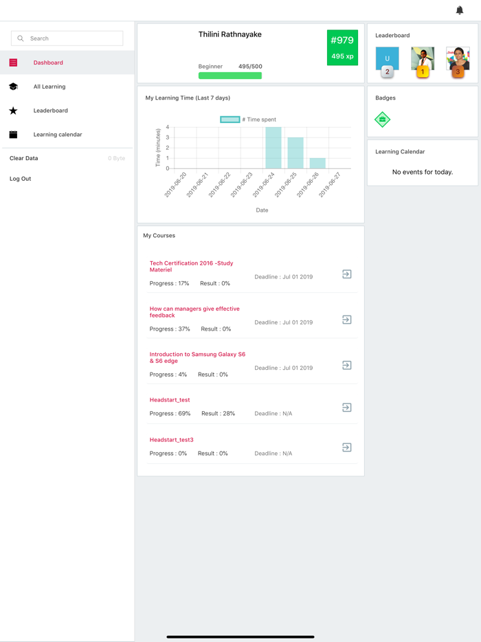Click 'Progress : 4%' text
This screenshot has width=481, height=642.
point(168,374)
